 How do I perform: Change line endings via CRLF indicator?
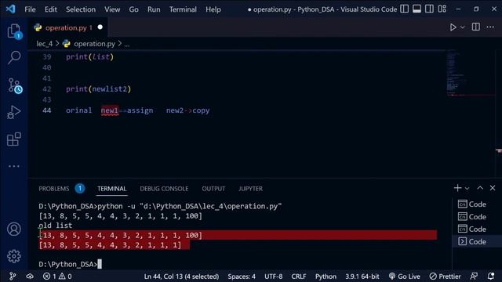click(x=299, y=277)
